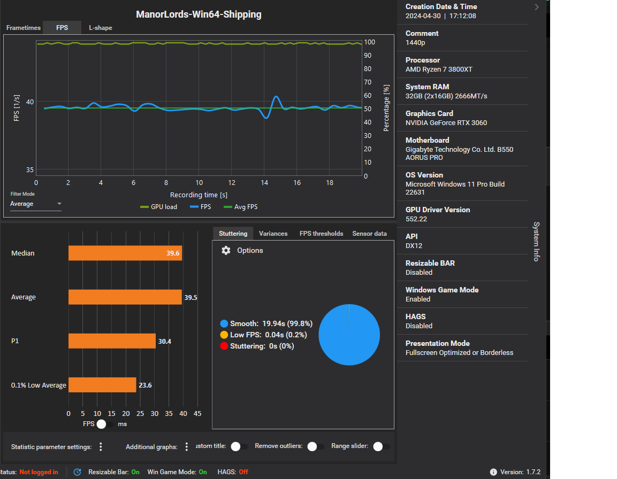Click Creation Date 2024-04-30 value

click(x=441, y=16)
